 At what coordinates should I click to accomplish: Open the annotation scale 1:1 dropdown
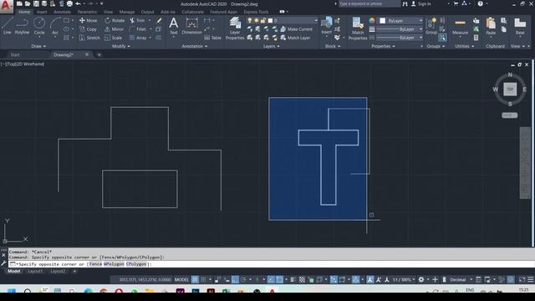point(404,279)
